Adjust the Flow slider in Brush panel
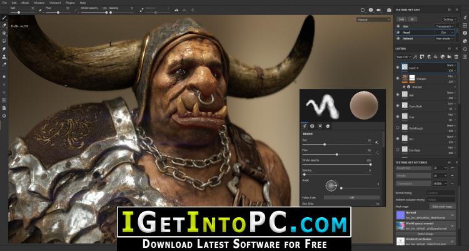Screen dimensions: 469x251 click(338, 153)
